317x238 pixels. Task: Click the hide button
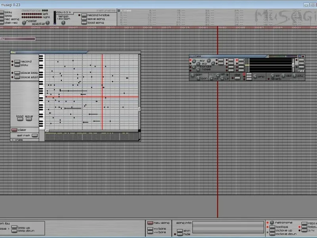180,234
